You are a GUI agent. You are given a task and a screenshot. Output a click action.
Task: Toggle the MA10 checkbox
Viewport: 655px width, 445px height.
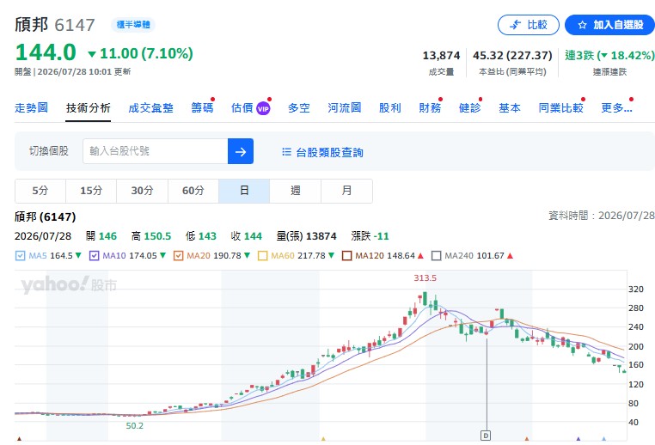[94, 255]
